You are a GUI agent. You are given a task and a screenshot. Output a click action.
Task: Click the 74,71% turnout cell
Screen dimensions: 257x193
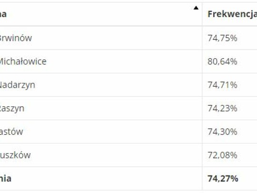(x=222, y=85)
